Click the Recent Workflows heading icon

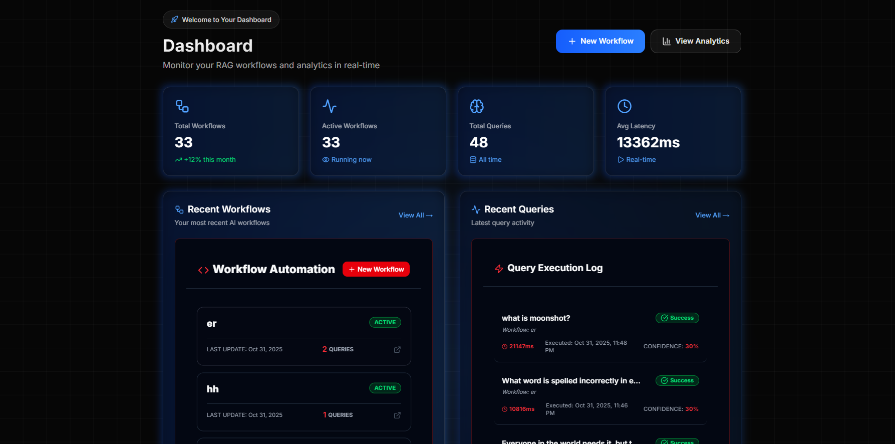(x=179, y=209)
